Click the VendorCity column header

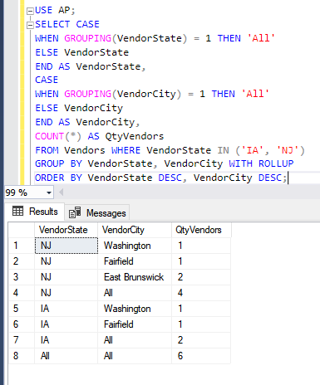(x=135, y=230)
